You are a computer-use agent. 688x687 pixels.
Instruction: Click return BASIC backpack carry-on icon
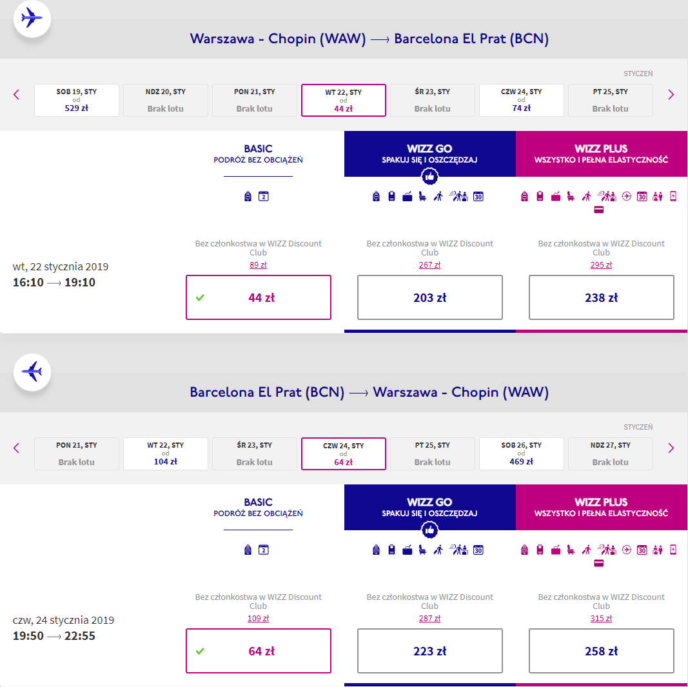click(x=248, y=550)
